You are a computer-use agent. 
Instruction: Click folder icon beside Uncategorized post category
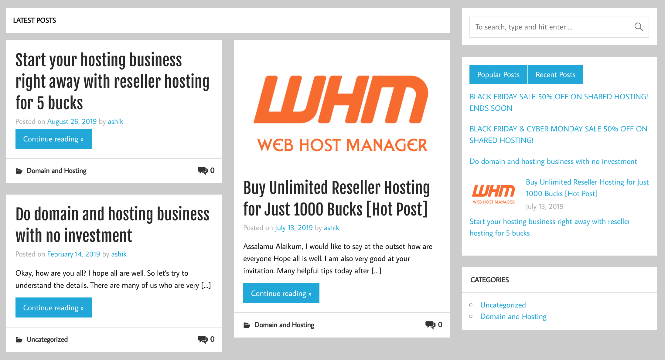19,340
